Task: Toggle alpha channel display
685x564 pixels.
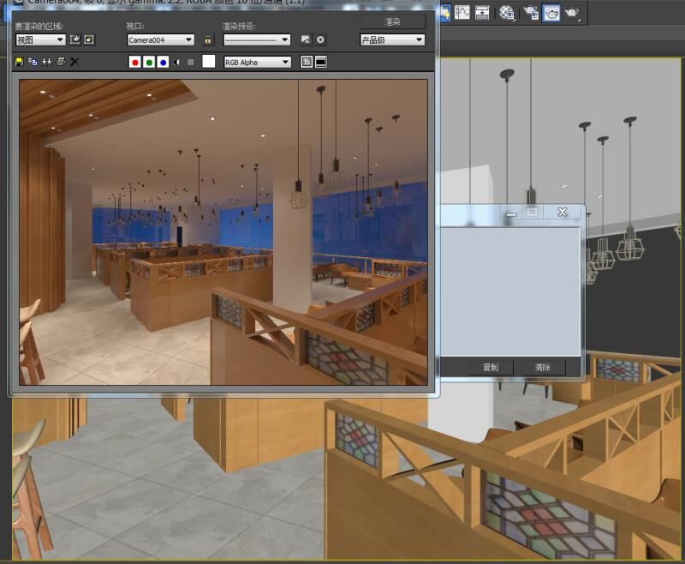Action: (176, 62)
